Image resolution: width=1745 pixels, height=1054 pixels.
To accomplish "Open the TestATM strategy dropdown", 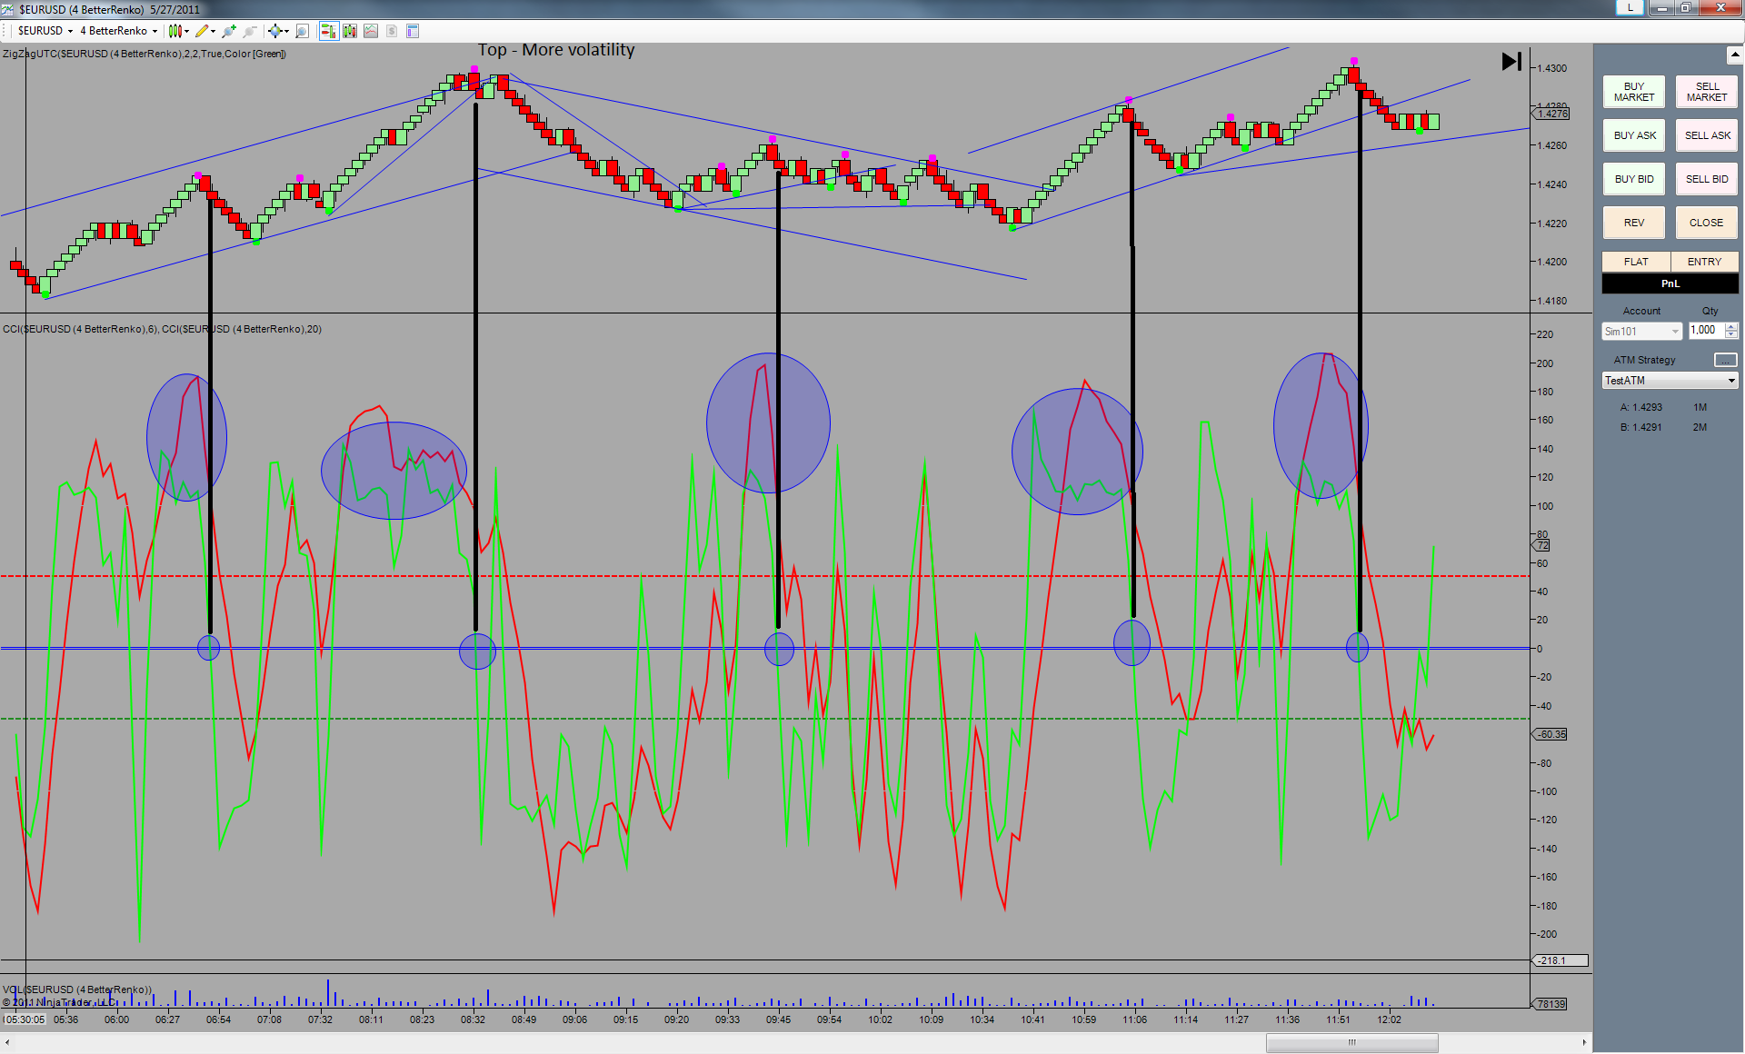I will [x=1670, y=381].
